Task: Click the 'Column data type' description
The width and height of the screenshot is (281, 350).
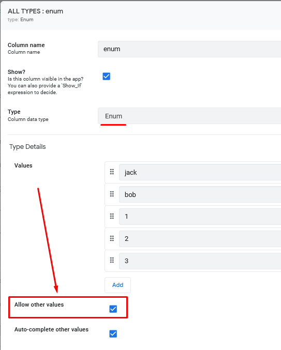Action: [28, 119]
